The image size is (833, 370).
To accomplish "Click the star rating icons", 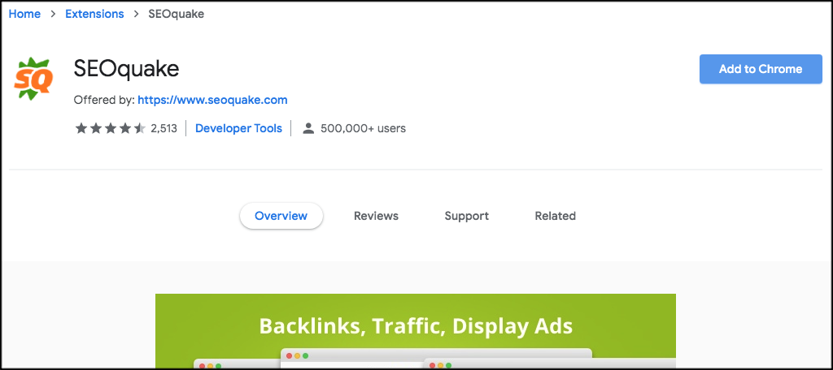I will [111, 128].
